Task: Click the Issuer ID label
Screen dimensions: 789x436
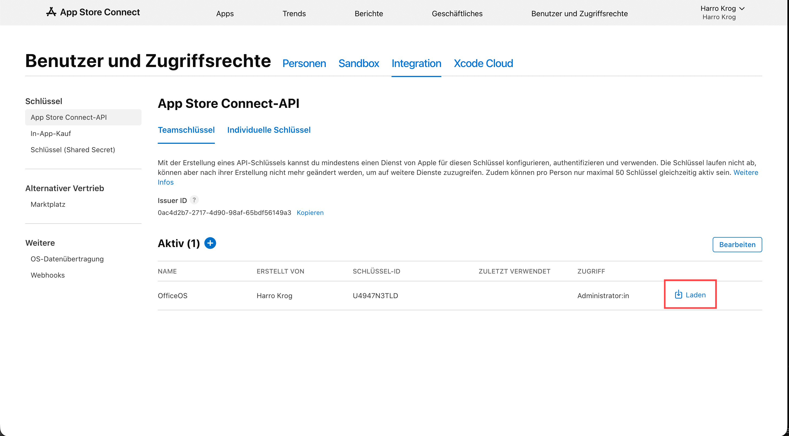Action: coord(172,200)
